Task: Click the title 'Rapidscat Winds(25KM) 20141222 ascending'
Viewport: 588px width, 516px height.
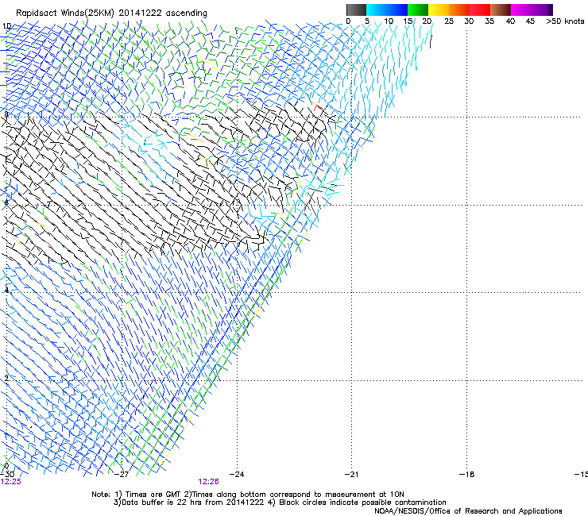Action: tap(111, 13)
